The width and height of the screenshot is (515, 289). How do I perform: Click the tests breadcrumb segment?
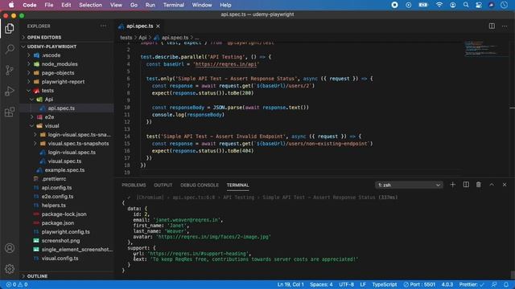tap(126, 38)
